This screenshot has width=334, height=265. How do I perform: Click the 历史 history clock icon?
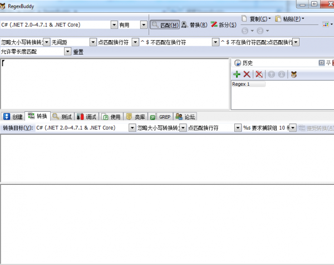tap(237, 63)
